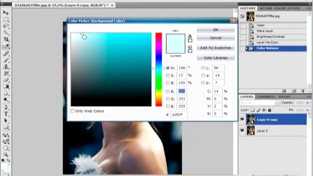Screen dimensions: 313x176
Task: Switch to the Channels tab
Action: 266,97
